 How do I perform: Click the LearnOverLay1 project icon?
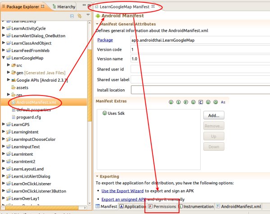9,198
